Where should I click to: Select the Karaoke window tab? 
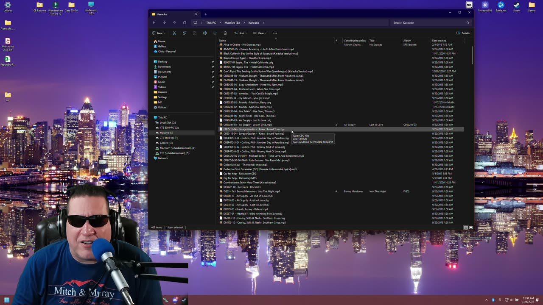click(x=174, y=14)
